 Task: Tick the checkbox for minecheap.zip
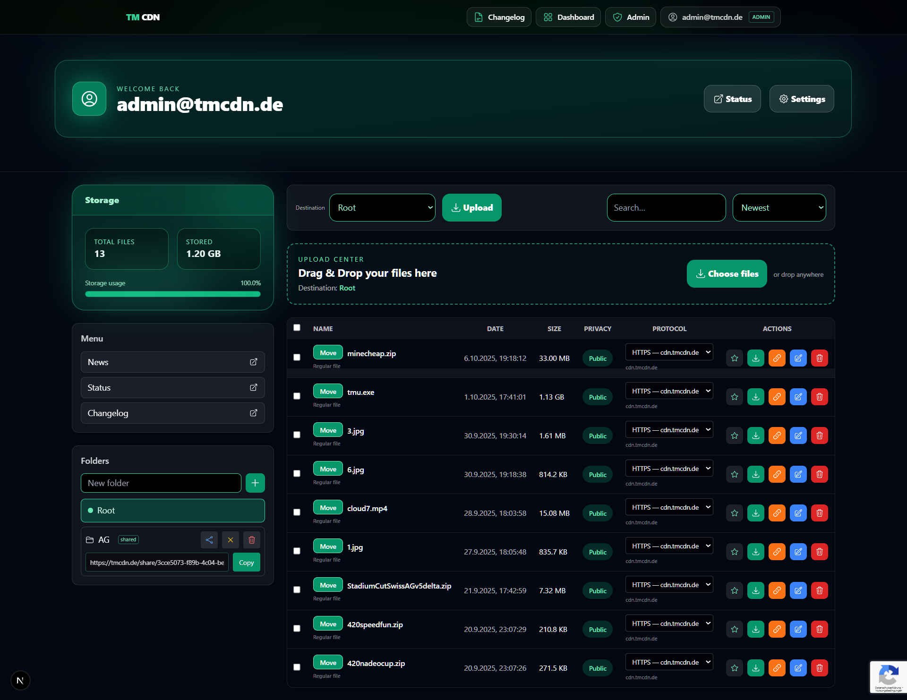297,358
